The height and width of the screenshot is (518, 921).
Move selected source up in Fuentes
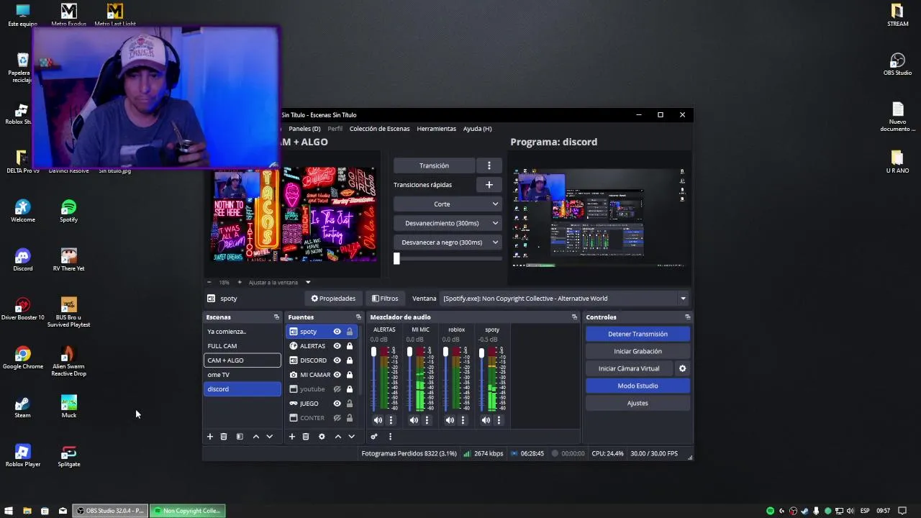click(x=337, y=437)
